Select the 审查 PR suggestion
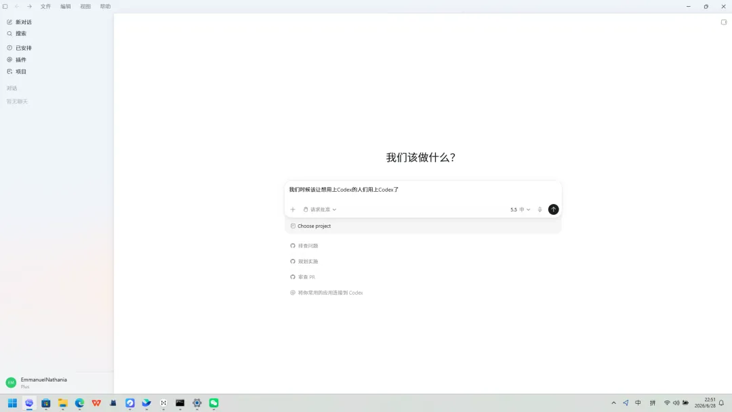 (302, 277)
